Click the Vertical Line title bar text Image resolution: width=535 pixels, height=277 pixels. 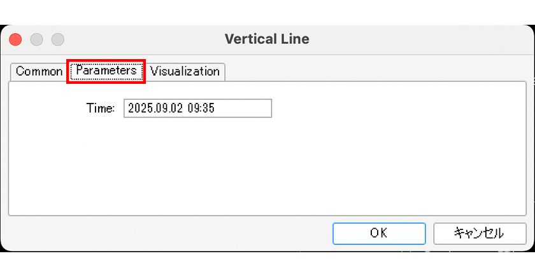point(267,39)
